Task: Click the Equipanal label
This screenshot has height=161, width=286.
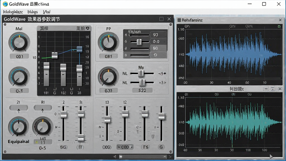Action: pyautogui.click(x=18, y=141)
